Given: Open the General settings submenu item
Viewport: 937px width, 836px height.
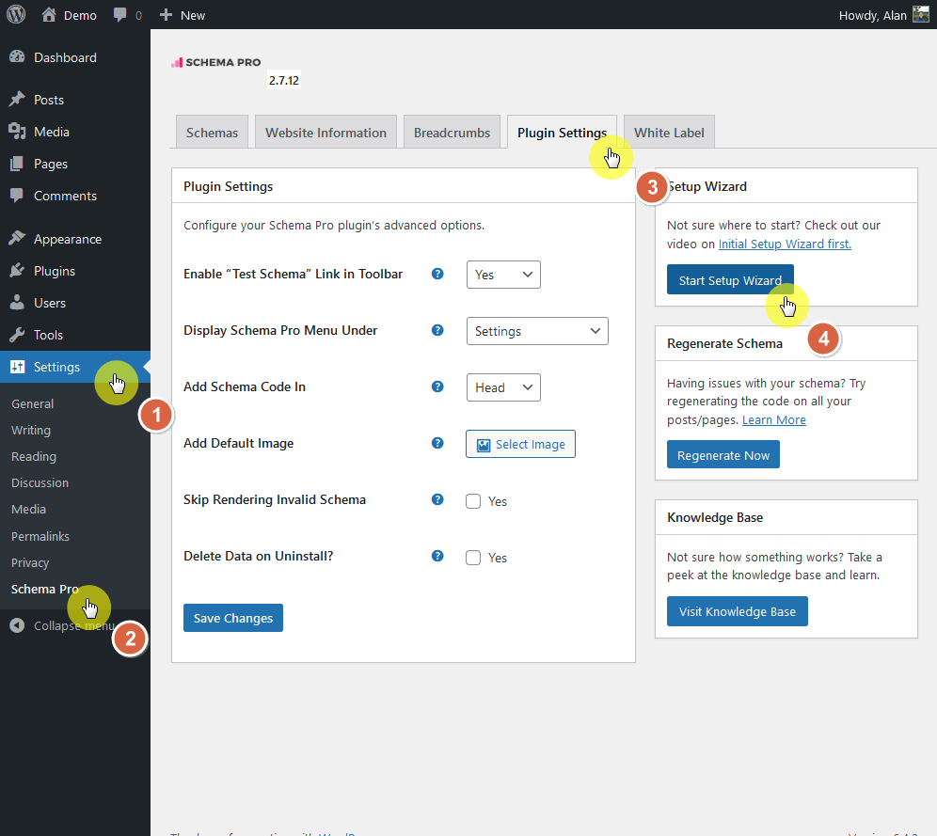Looking at the screenshot, I should coord(32,403).
